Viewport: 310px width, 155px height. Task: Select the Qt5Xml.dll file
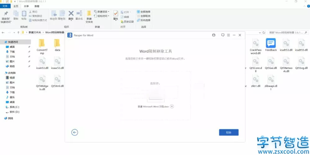click(57, 81)
